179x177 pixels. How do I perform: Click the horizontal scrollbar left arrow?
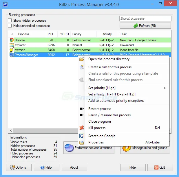point(11,131)
